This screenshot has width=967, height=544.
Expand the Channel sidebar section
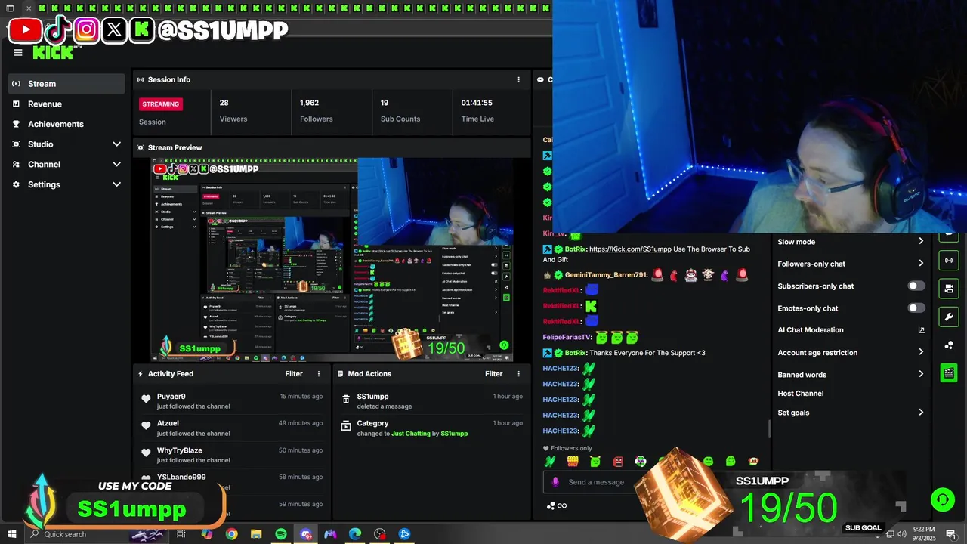coord(116,165)
